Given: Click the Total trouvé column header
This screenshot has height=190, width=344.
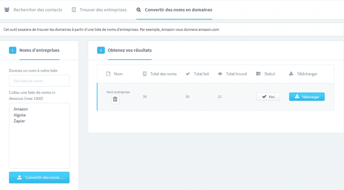Looking at the screenshot, I should click(x=236, y=74).
